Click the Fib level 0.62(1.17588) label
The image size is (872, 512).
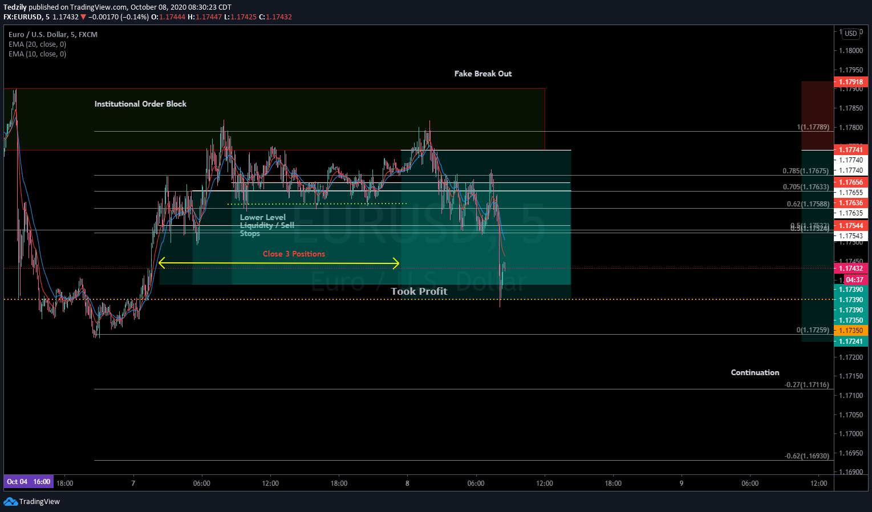pyautogui.click(x=808, y=204)
